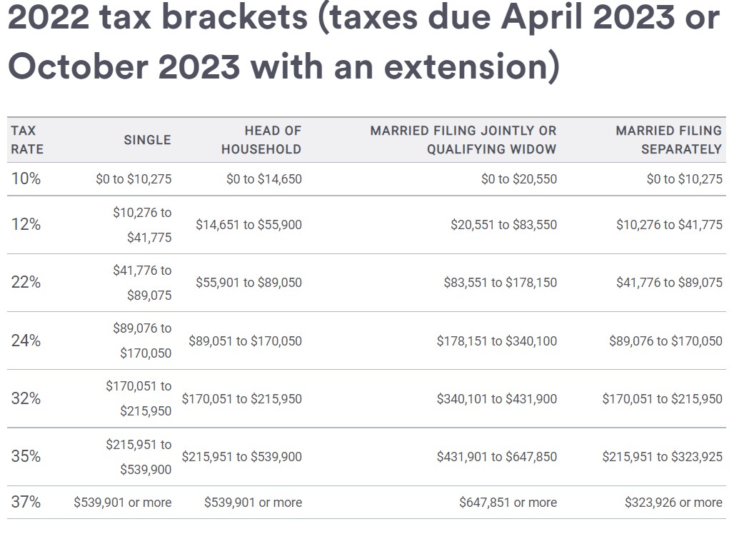Select the 32% tax rate cell
The image size is (744, 534).
(26, 399)
